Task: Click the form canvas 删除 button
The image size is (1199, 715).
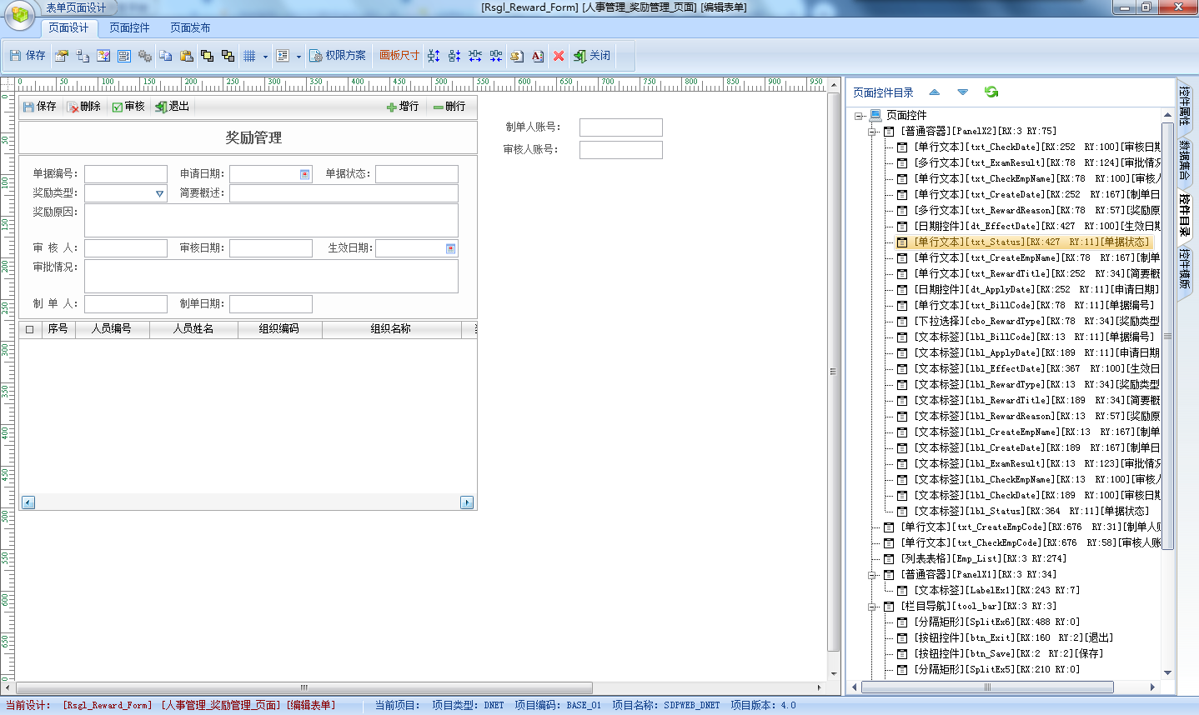Action: pos(83,107)
